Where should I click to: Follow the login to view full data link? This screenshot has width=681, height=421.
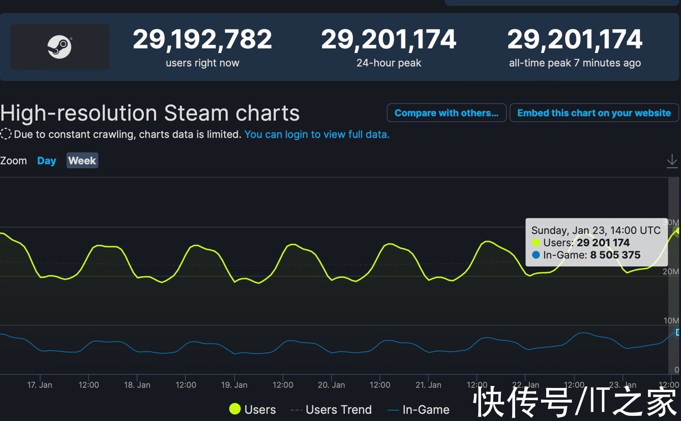[317, 135]
